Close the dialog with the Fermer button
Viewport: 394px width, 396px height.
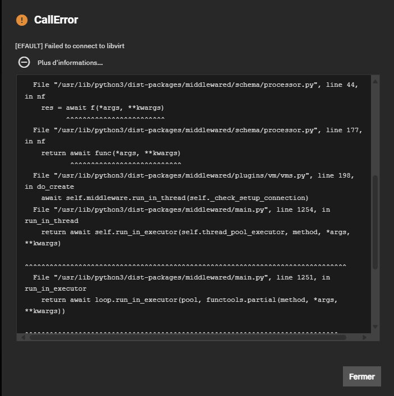coord(361,376)
